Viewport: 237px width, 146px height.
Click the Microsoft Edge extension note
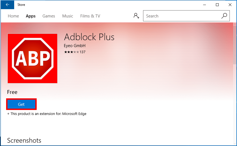(x=47, y=114)
